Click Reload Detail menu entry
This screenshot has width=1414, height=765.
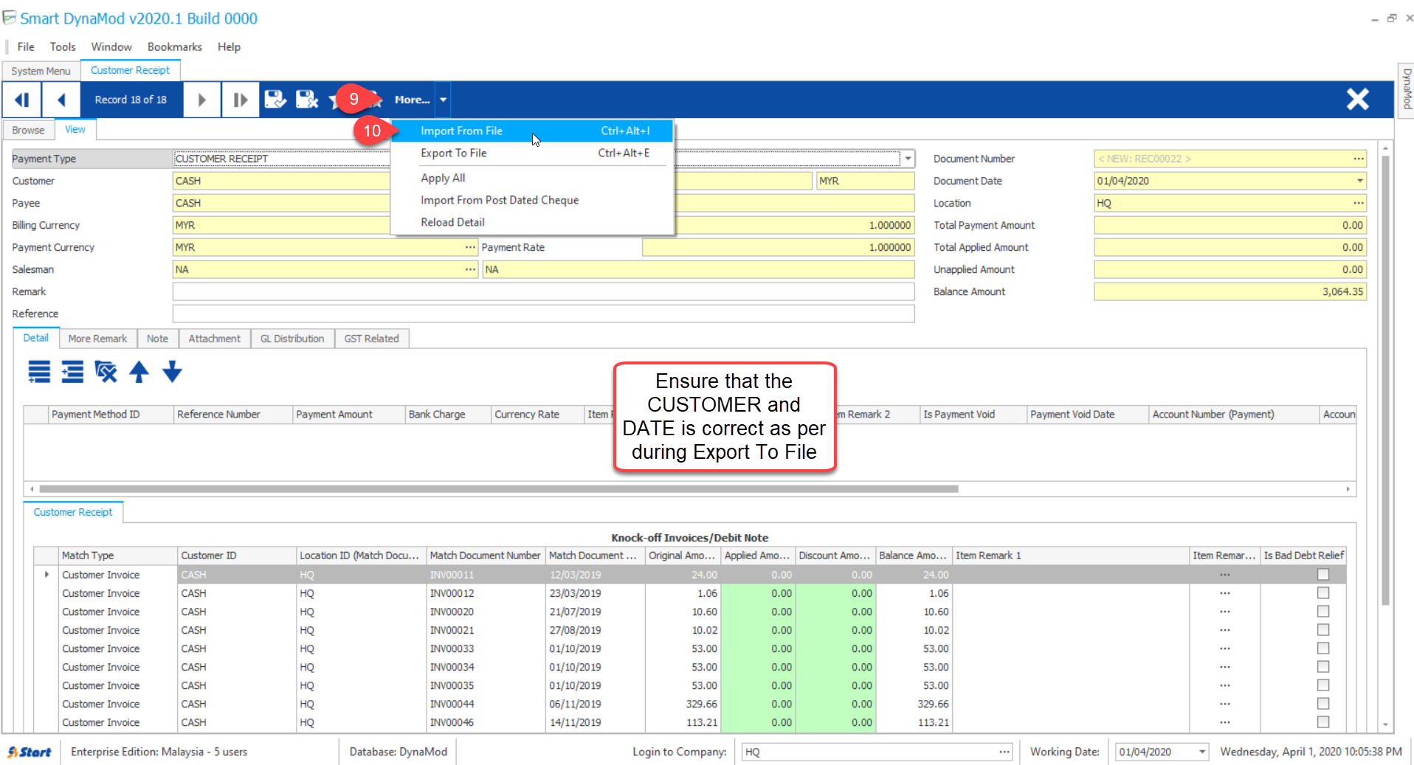pyautogui.click(x=532, y=222)
